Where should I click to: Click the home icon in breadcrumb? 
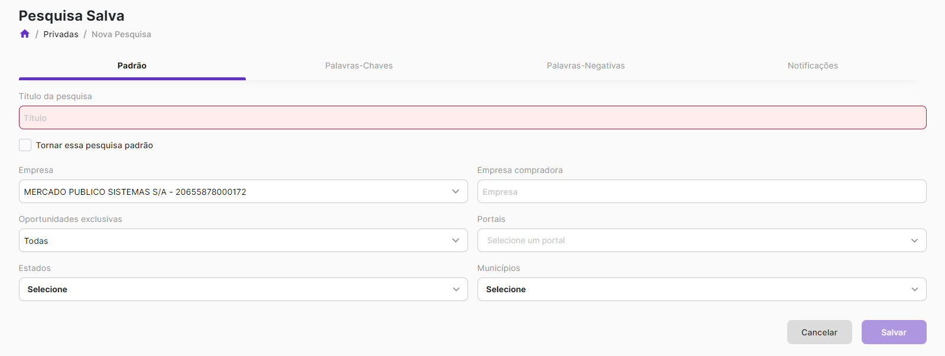25,34
